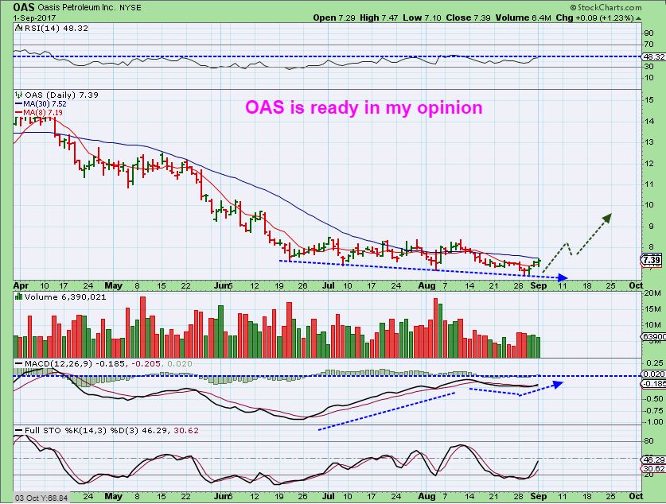The height and width of the screenshot is (504, 666).
Task: Click the RSI line icon beside RSI(14)
Action: (18, 29)
